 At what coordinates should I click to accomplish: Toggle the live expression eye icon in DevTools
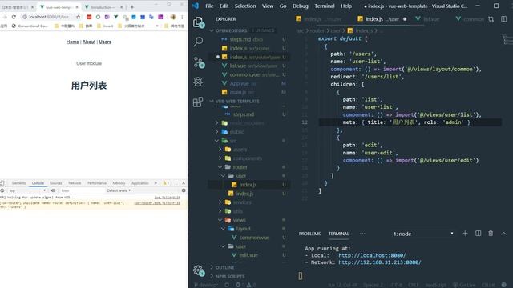pyautogui.click(x=54, y=190)
